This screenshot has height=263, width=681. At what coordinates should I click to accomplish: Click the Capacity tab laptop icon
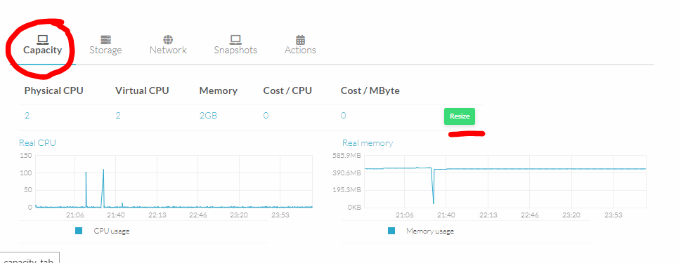point(43,40)
